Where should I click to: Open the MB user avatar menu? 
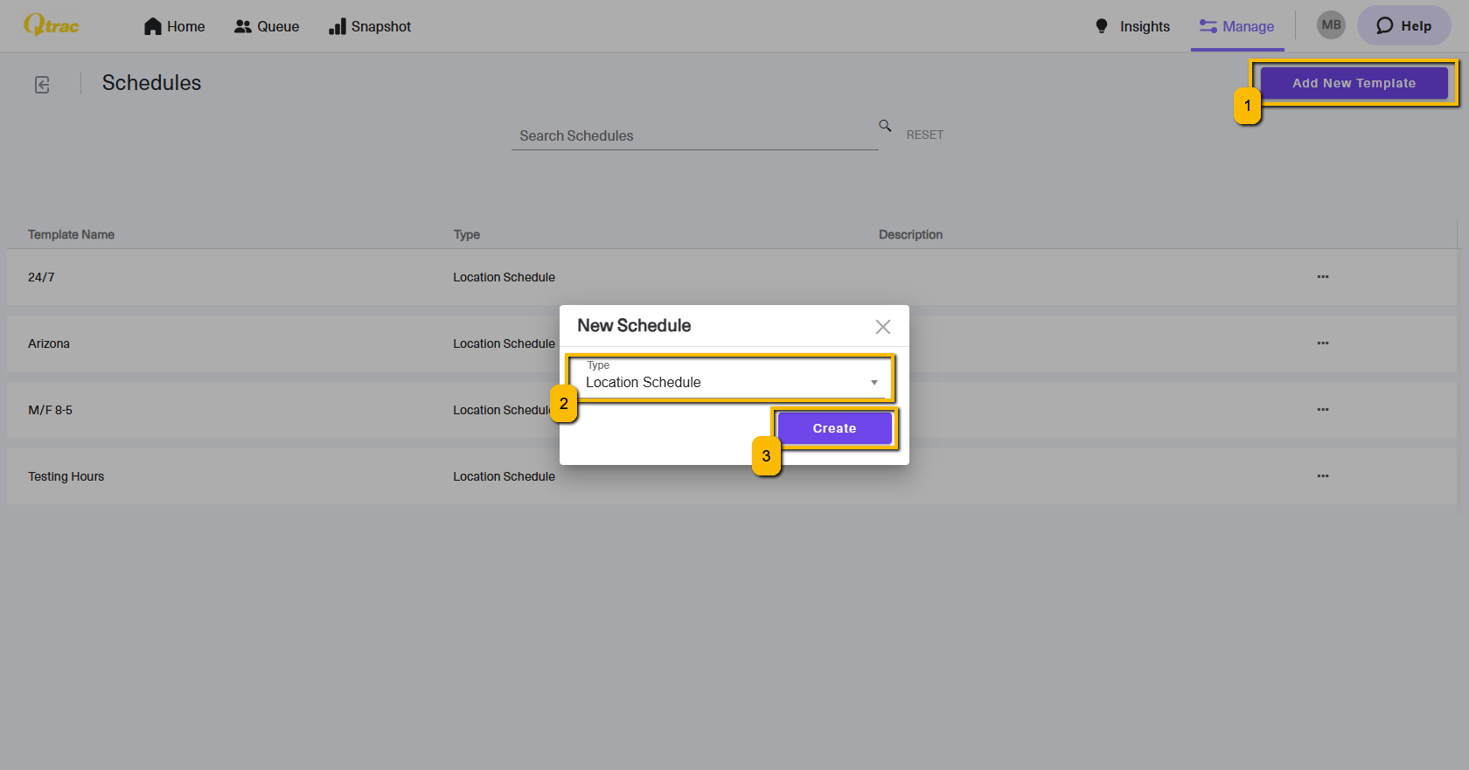1331,25
